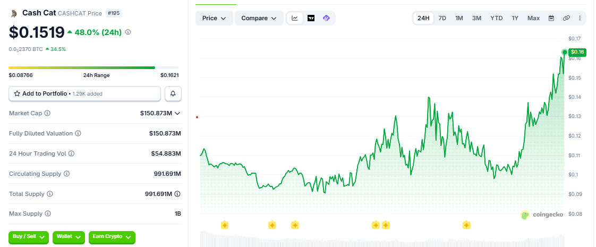Click the 1.29K added text
The width and height of the screenshot is (596, 247).
pyautogui.click(x=87, y=93)
